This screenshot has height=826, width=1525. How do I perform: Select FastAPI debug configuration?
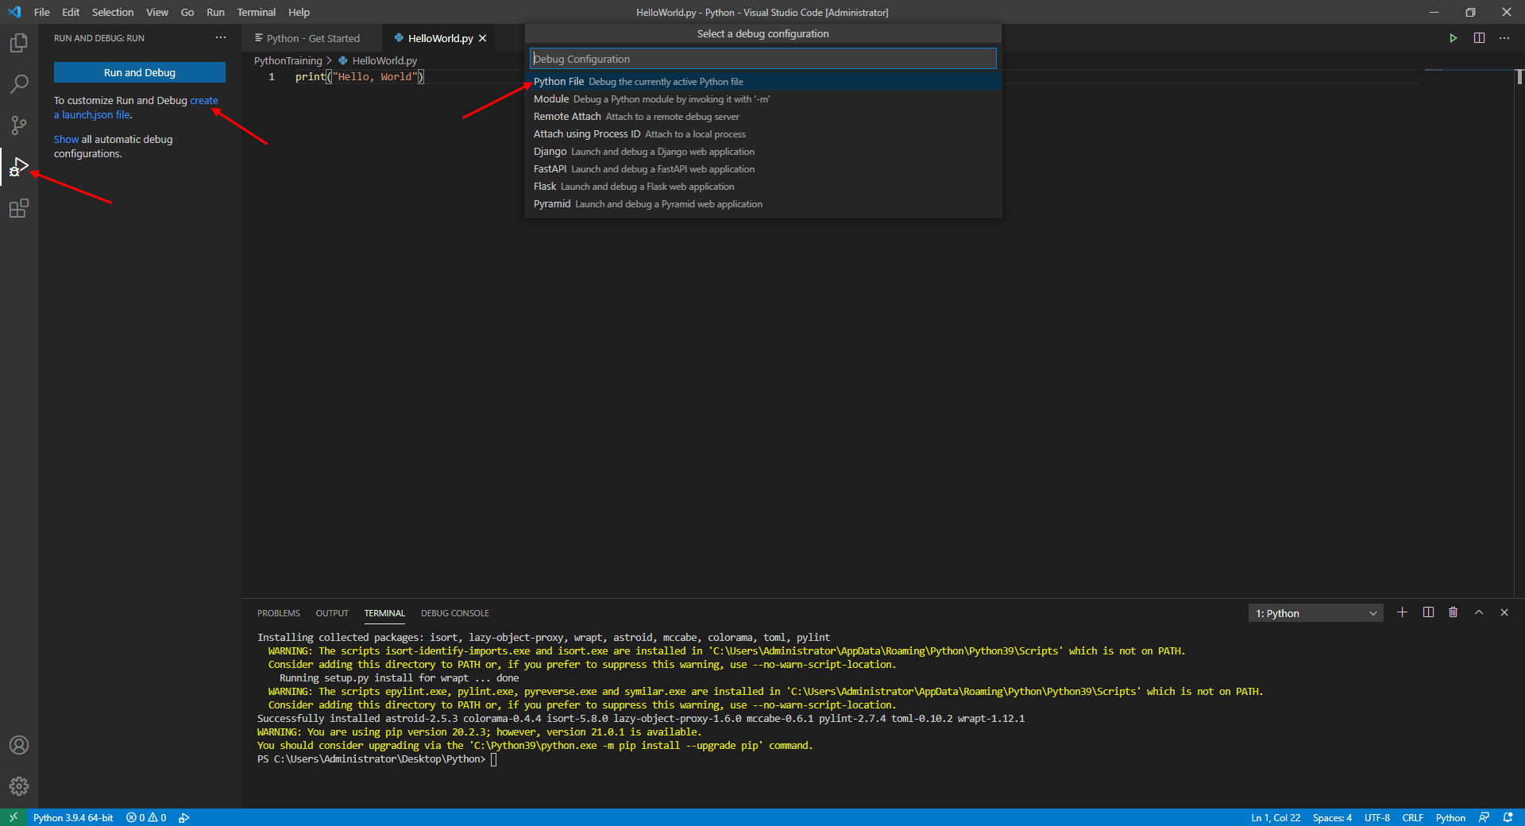762,169
